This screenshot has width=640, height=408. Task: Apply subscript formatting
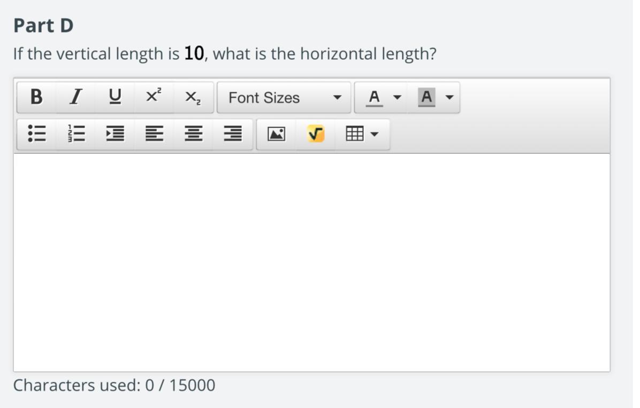click(193, 97)
